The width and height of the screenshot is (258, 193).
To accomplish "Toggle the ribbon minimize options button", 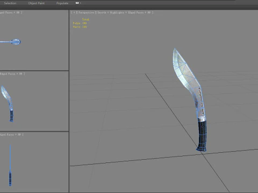I will pyautogui.click(x=78, y=3).
